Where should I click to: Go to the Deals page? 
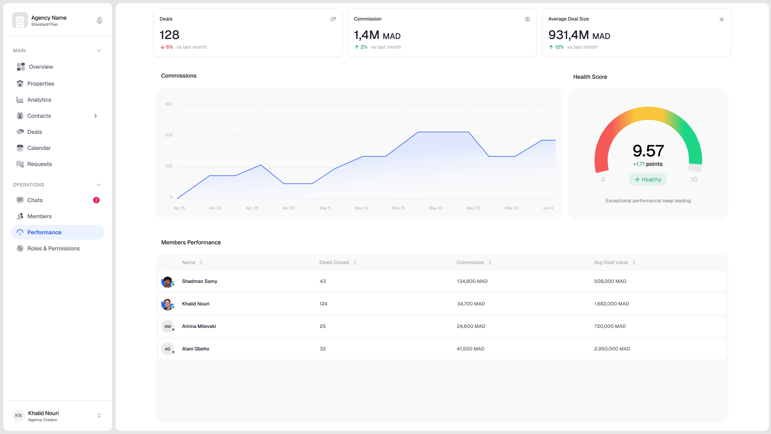tap(35, 132)
